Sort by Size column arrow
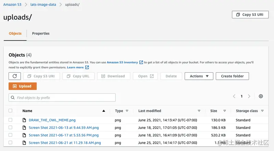This screenshot has height=151, width=274. click(225, 111)
